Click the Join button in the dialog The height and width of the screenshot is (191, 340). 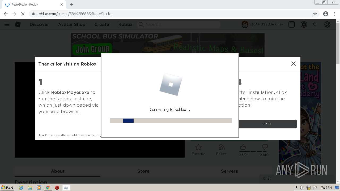[x=267, y=124]
